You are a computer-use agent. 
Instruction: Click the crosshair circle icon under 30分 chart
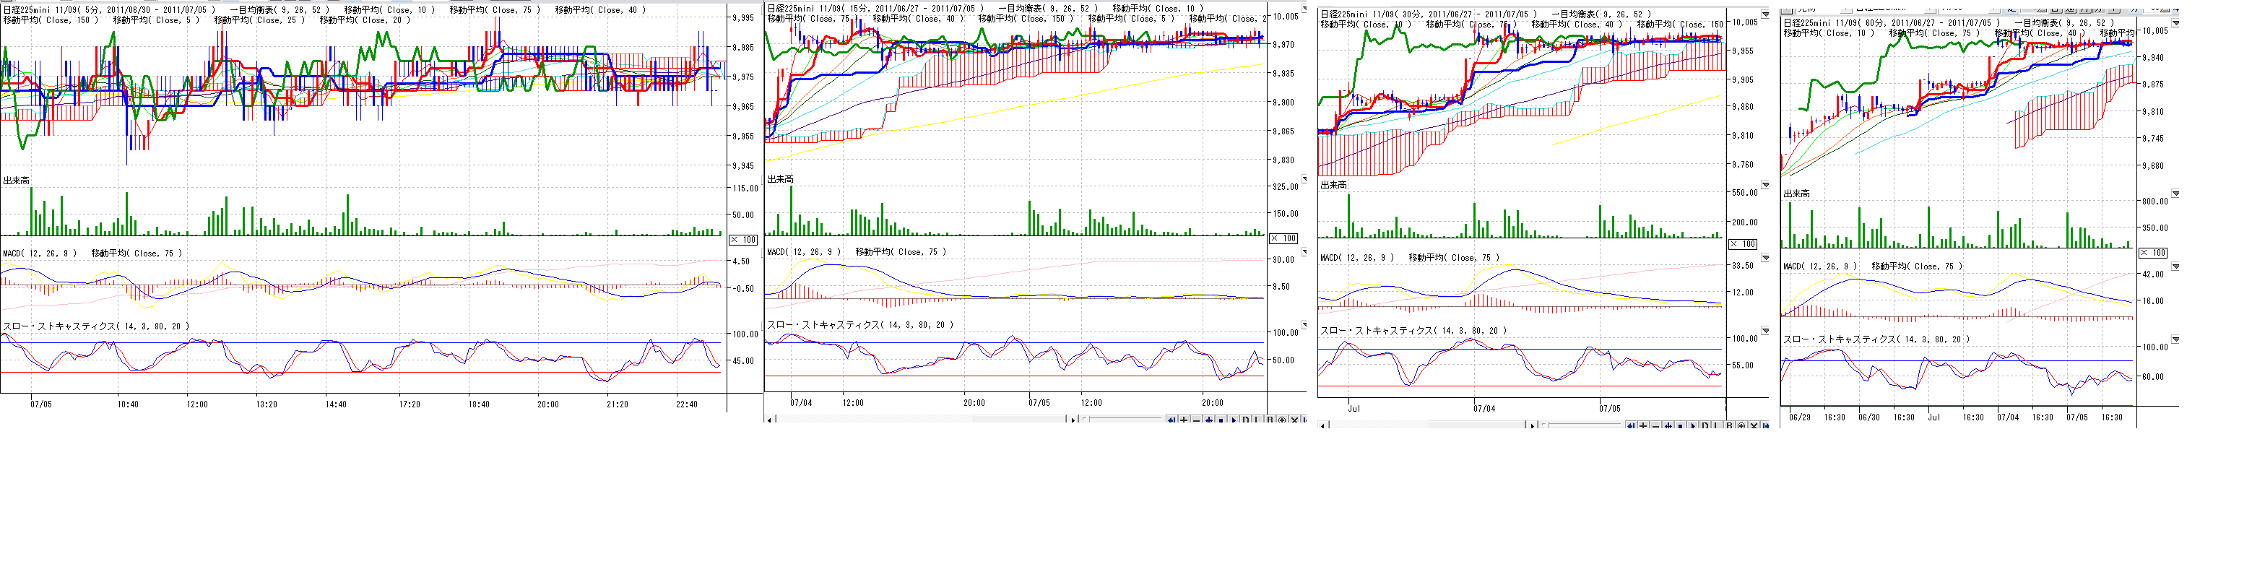(1741, 425)
